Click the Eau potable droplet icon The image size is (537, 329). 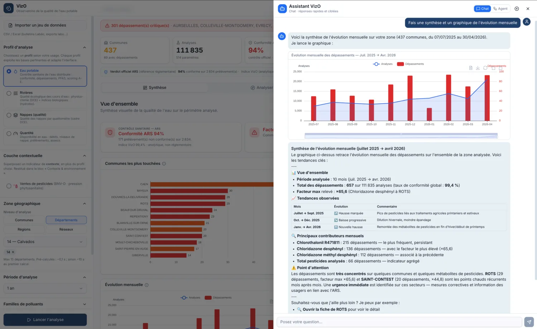15,71
